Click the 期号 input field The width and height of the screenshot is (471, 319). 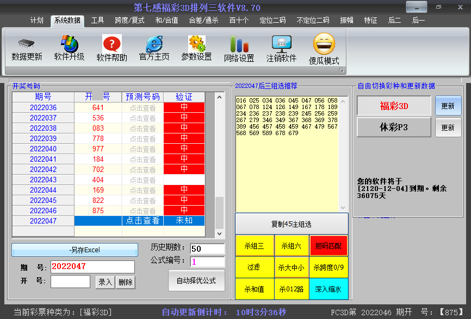coord(92,266)
